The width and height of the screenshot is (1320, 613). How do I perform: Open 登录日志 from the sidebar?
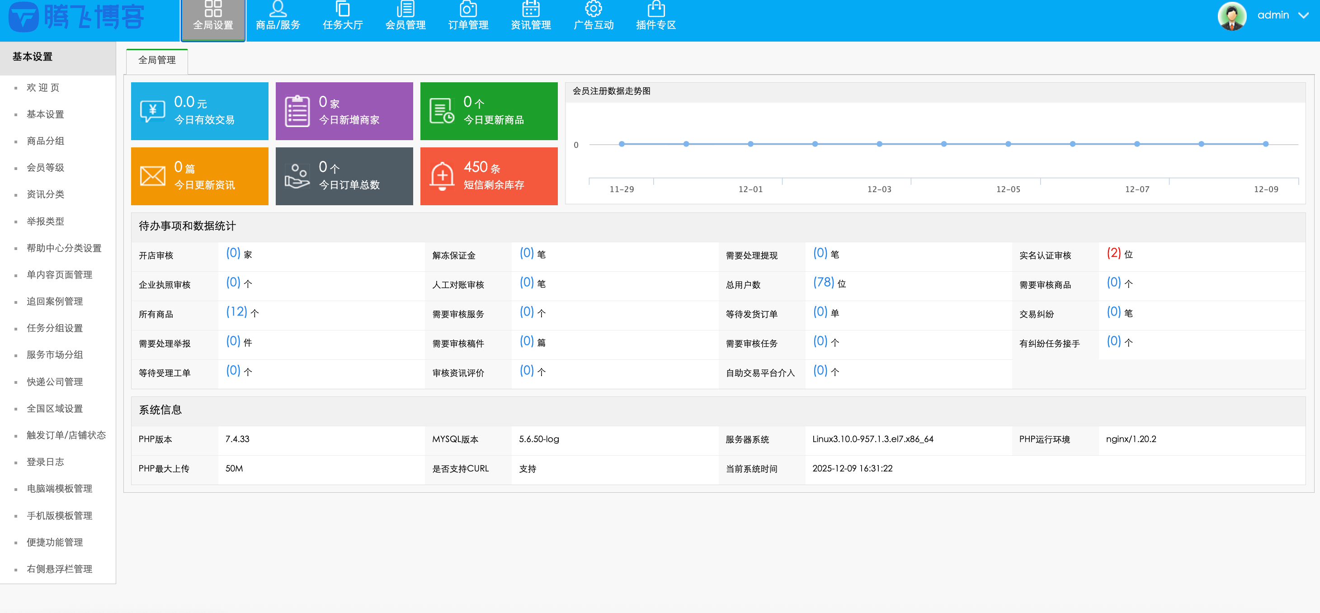point(45,462)
